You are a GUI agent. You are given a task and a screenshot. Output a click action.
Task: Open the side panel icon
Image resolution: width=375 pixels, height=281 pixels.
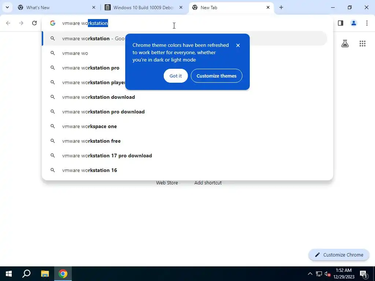[x=340, y=23]
